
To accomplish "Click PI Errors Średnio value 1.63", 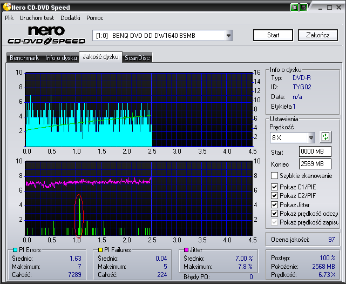I will pos(76,259).
